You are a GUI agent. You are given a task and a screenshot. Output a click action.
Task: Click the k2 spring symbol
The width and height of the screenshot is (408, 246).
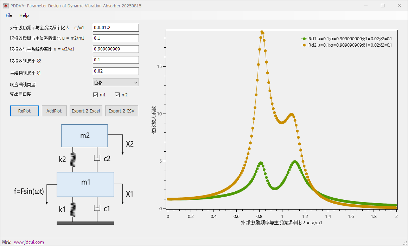click(73, 159)
